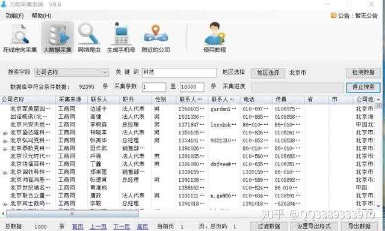The width and height of the screenshot is (385, 231).
Task: Sort by 电话 column header
Action: coord(256,100)
